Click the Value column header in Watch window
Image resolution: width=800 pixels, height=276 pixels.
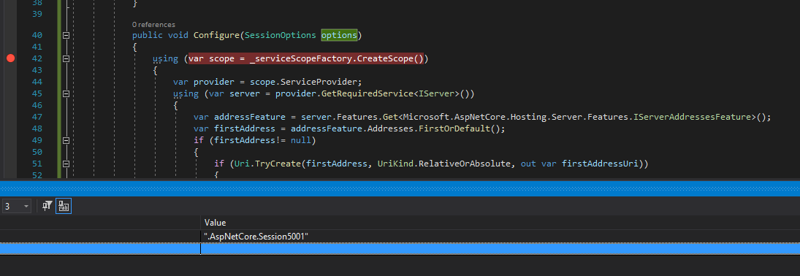(215, 223)
